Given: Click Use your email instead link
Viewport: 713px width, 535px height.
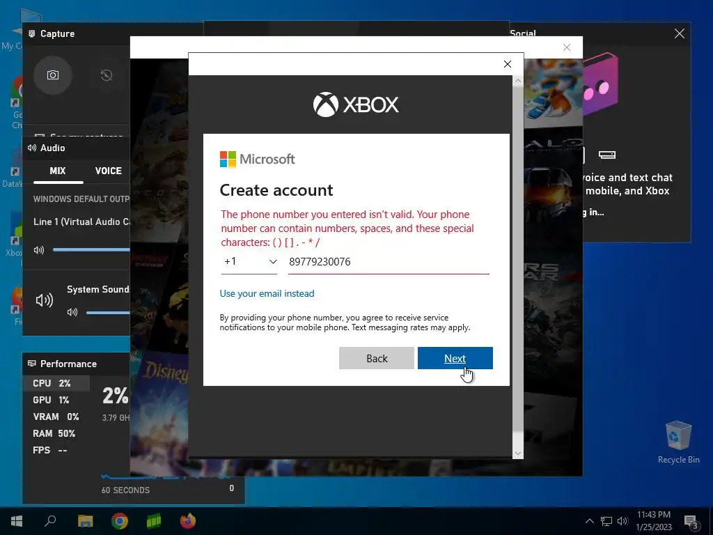Looking at the screenshot, I should (x=267, y=293).
